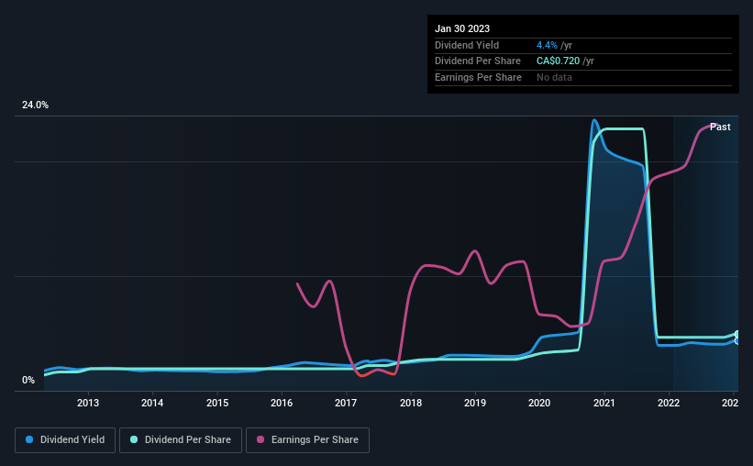The image size is (753, 466).
Task: Click the blue endpoint marker on Dividend Yield line
Action: pos(737,341)
